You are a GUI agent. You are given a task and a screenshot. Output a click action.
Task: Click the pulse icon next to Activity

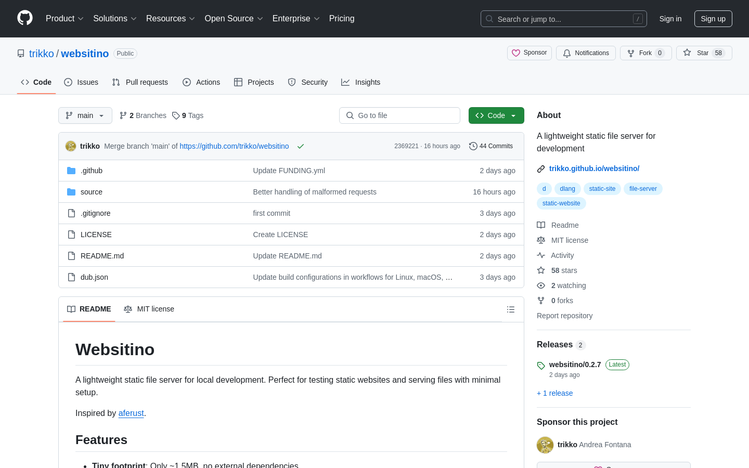pos(541,255)
